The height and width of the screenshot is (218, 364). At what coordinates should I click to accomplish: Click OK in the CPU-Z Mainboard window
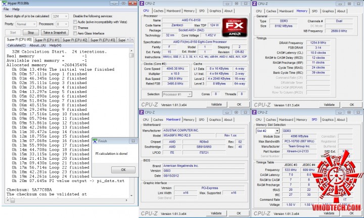(x=239, y=213)
